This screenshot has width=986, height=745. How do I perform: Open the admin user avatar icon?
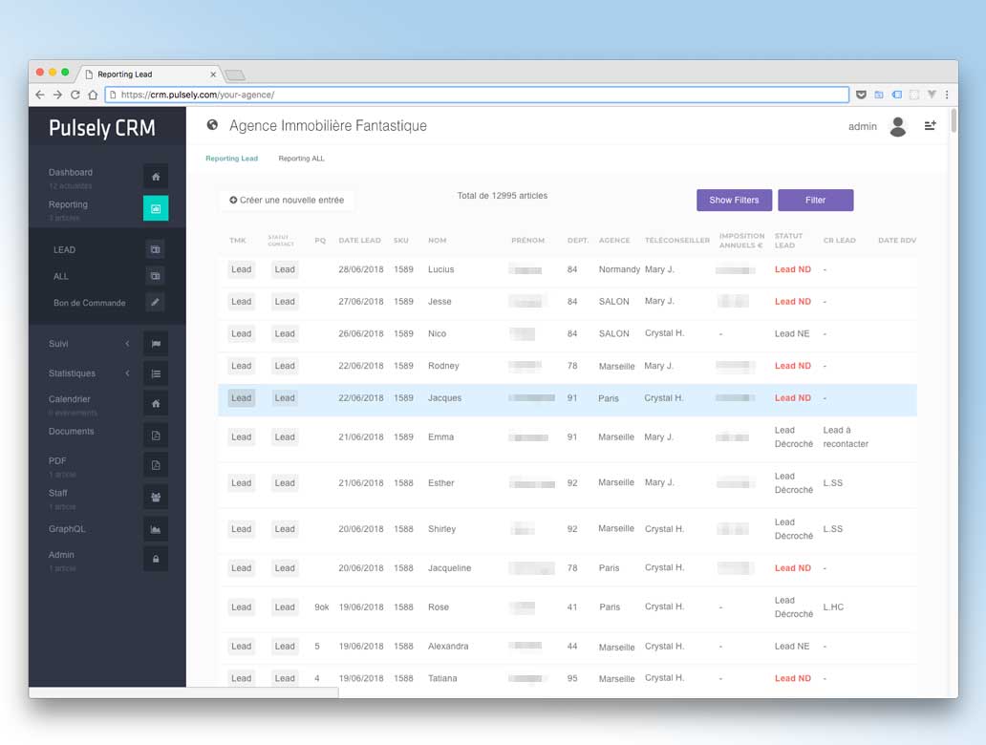pos(898,126)
